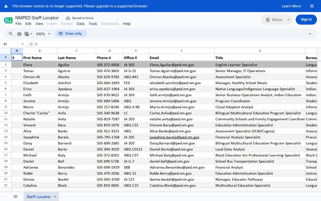Click the Benavidez last name cell

(x=76, y=167)
